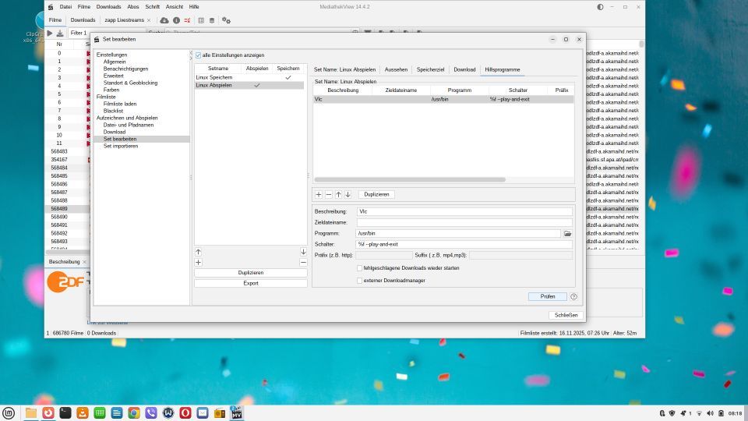Click the cloud download filmlist toolbar icon
Screen dimensions: 748x421
tap(164, 19)
